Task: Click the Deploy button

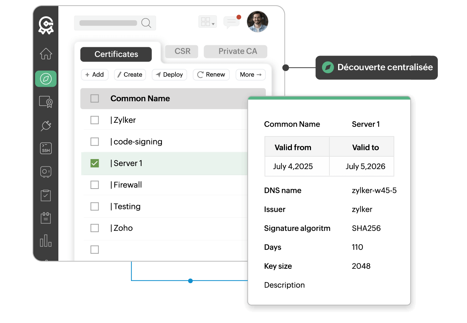Action: (x=170, y=75)
